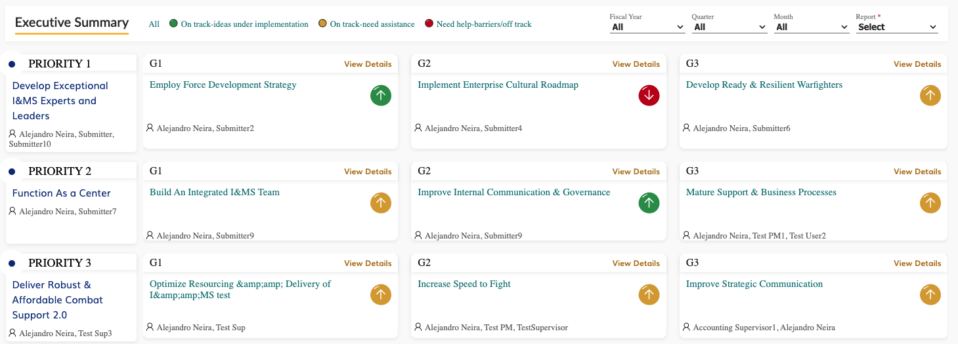This screenshot has height=344, width=958.
Task: Expand the Report select dropdown
Action: 897,27
